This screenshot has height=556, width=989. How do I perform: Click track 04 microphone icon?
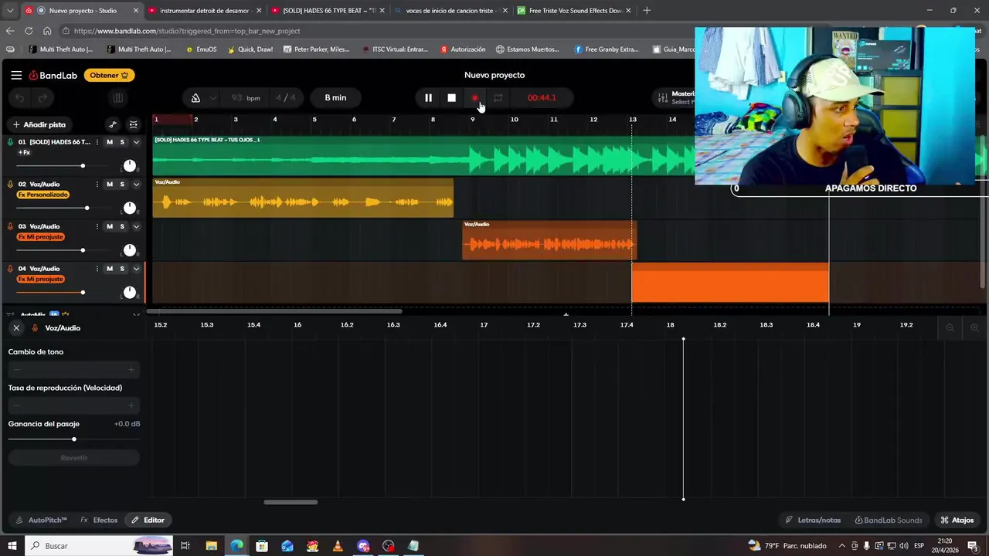pos(11,269)
